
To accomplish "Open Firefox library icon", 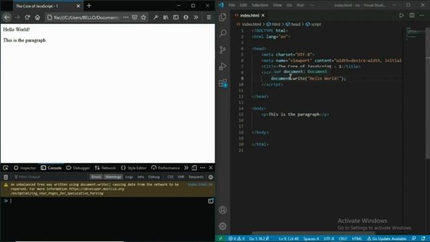I will tap(166, 17).
